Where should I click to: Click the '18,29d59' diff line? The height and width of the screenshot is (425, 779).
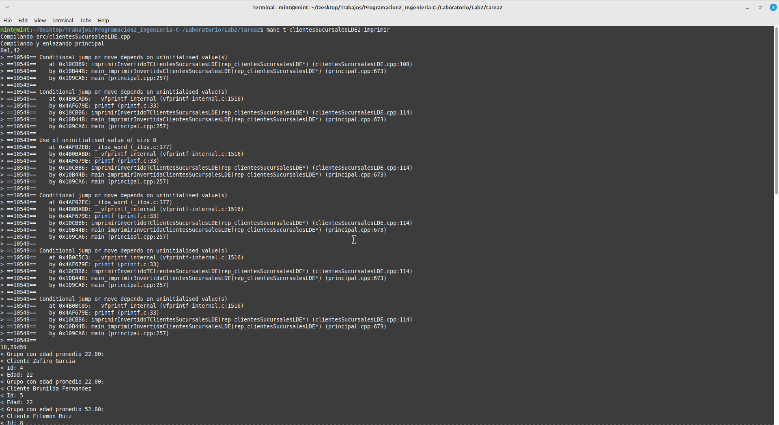click(x=13, y=347)
